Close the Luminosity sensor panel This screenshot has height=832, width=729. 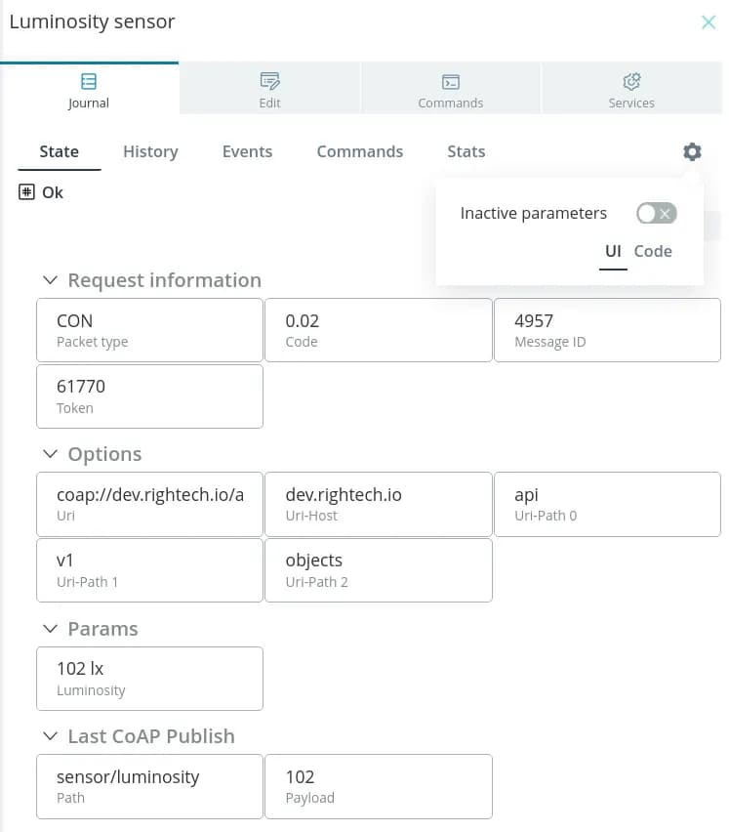point(709,22)
